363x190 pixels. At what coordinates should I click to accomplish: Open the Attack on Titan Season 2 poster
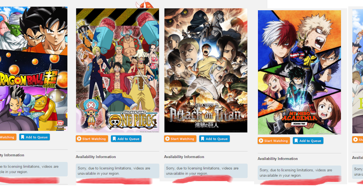(206, 70)
